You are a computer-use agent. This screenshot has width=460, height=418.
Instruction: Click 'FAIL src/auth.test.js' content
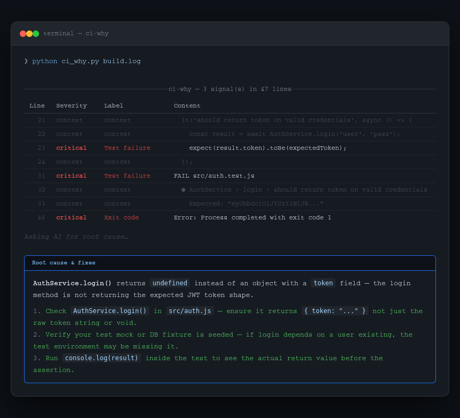coord(214,176)
